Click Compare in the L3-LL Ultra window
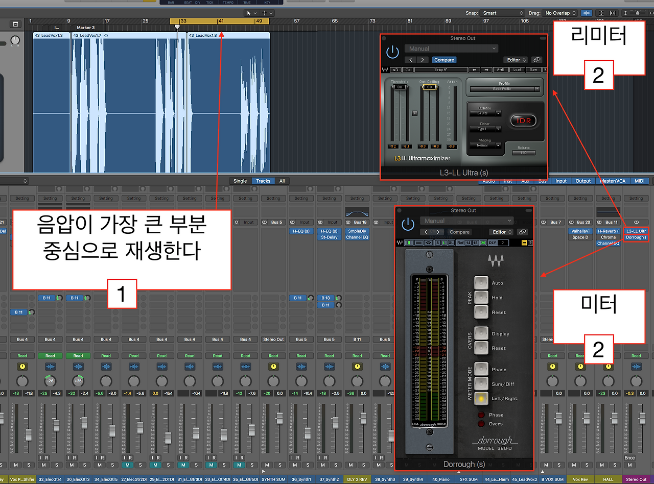Image resolution: width=654 pixels, height=484 pixels. click(444, 60)
